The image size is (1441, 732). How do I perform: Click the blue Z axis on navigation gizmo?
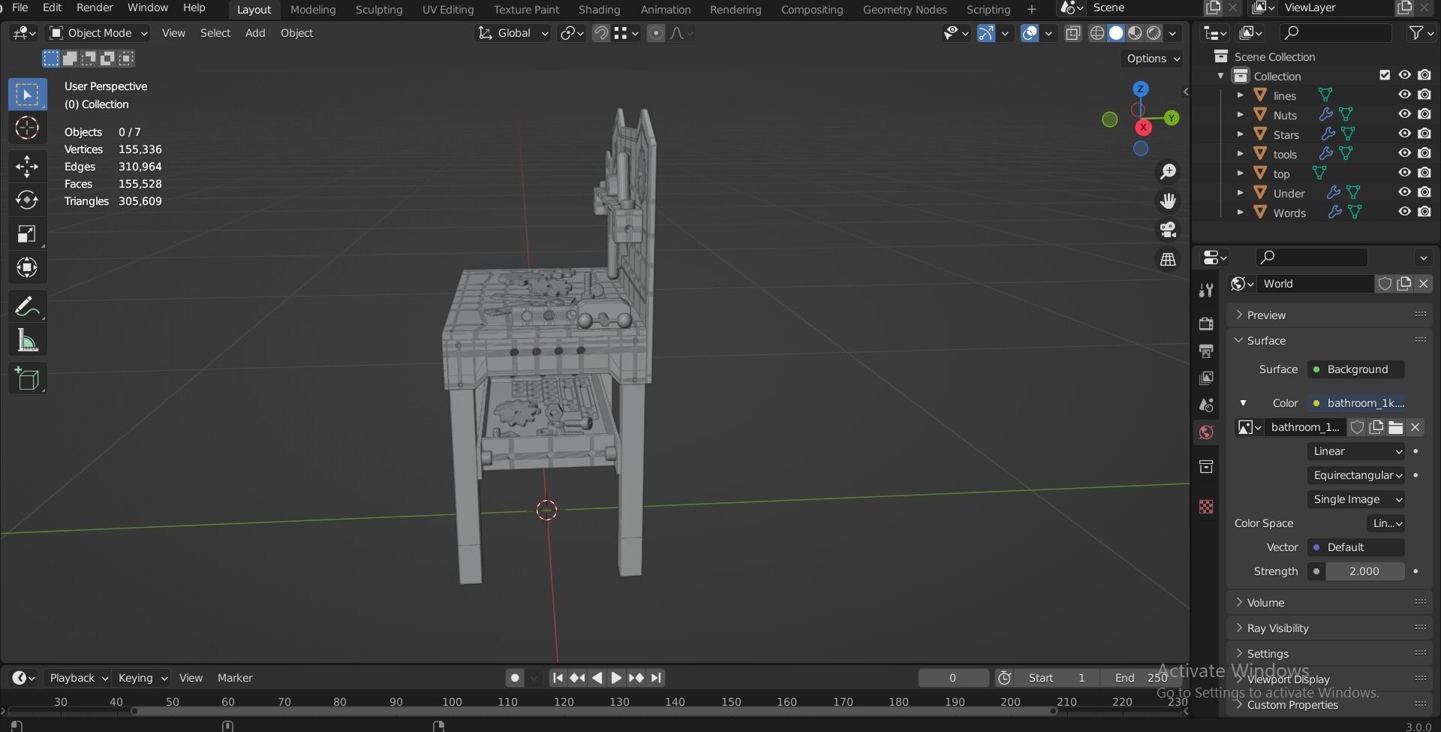click(x=1141, y=89)
